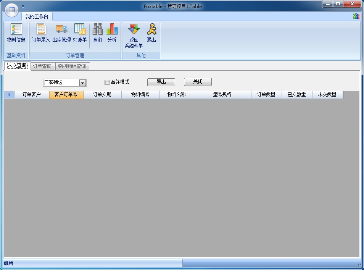
Task: Click the round Foxtable application button
Action: (11, 10)
